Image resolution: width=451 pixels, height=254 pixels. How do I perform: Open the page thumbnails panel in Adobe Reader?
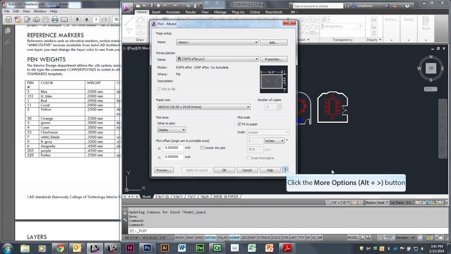(7, 31)
